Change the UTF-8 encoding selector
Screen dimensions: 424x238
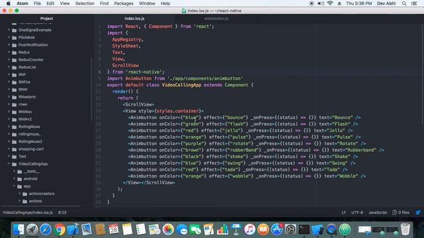click(x=357, y=212)
